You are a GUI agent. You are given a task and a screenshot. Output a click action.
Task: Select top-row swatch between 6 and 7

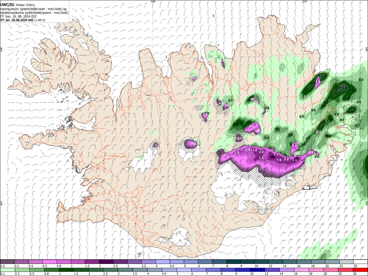click(205, 262)
